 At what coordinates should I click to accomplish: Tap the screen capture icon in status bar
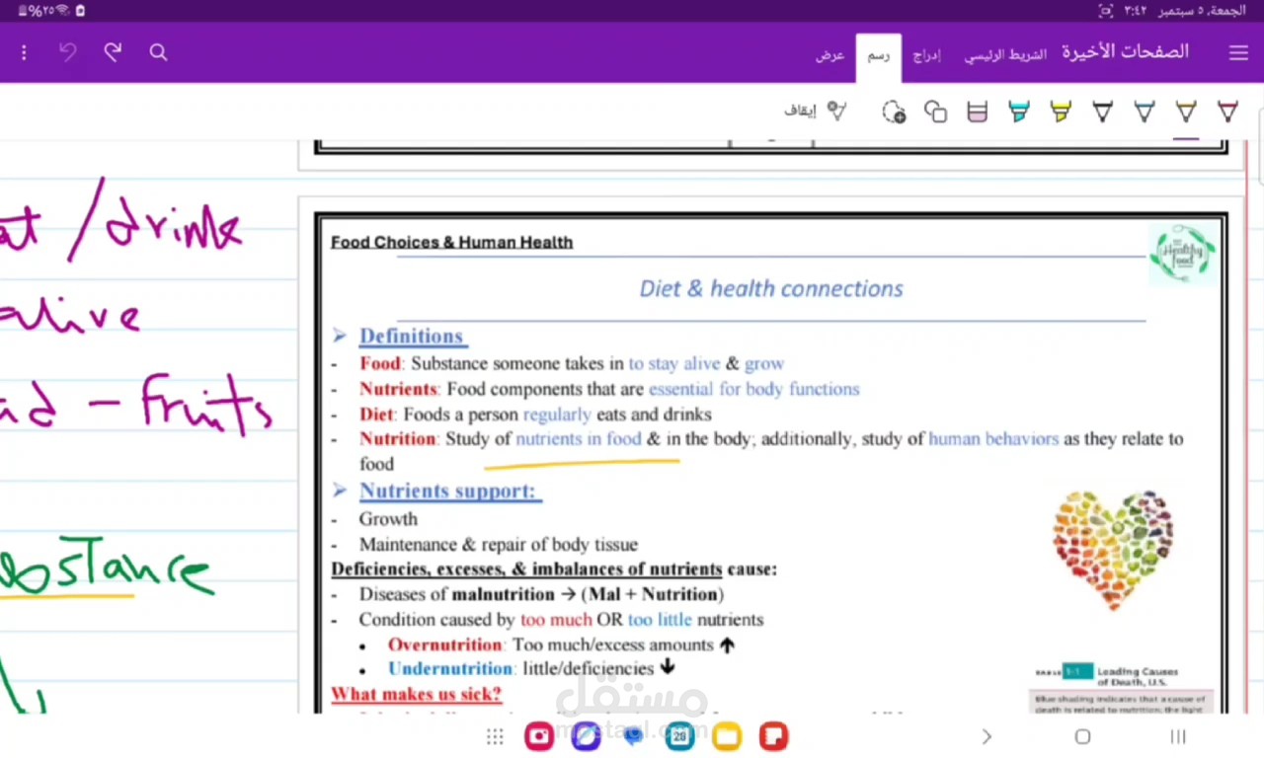pos(1106,10)
